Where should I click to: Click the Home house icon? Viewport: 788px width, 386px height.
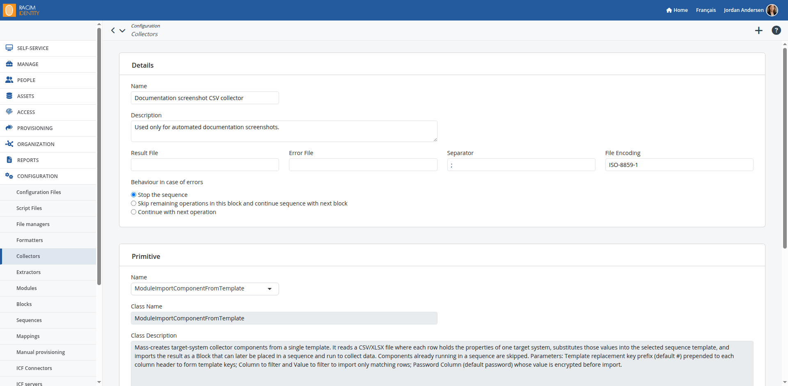669,10
